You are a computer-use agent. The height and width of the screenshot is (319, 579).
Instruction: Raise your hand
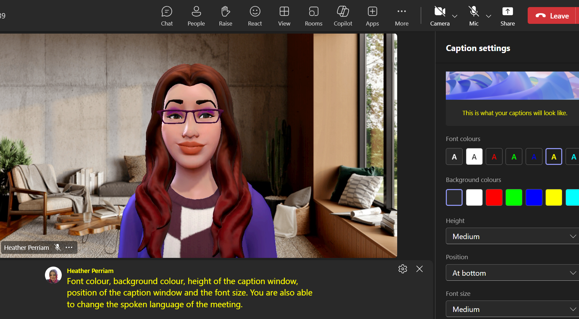(x=225, y=15)
